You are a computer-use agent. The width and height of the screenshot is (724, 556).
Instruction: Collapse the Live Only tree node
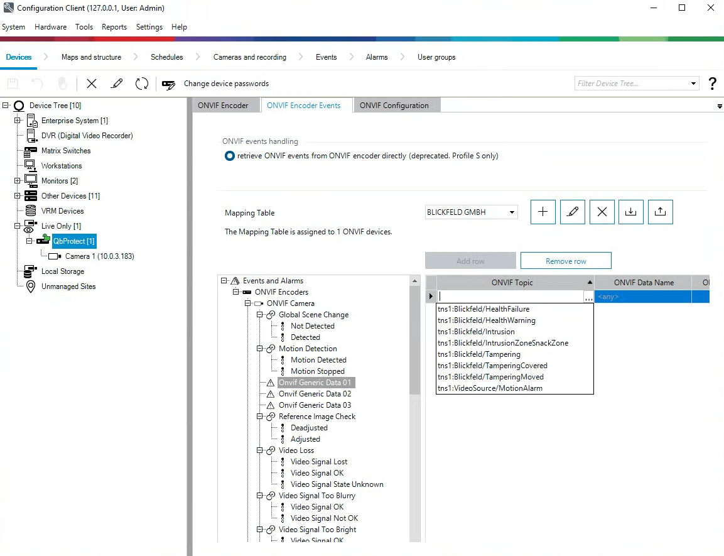pos(18,226)
